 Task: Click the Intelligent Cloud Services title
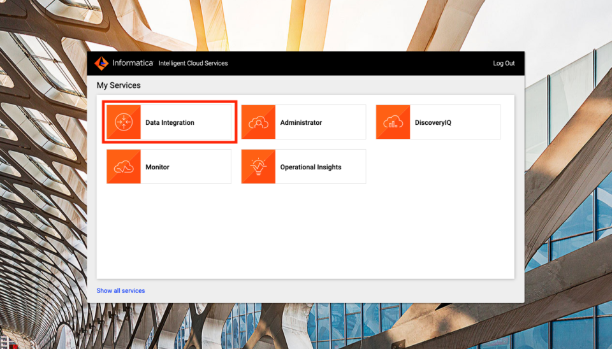click(193, 63)
